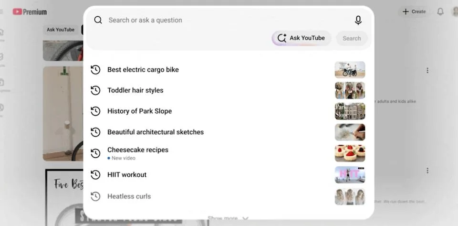The height and width of the screenshot is (226, 458).
Task: Click the microphone voice search icon
Action: click(x=358, y=20)
